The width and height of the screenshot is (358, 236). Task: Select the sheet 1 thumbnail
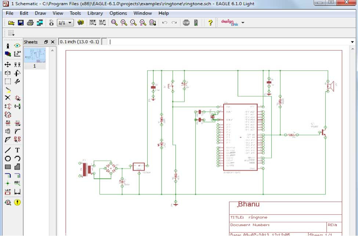35,56
